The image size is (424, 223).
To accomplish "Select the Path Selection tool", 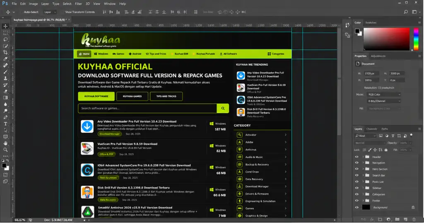I will 5,130.
